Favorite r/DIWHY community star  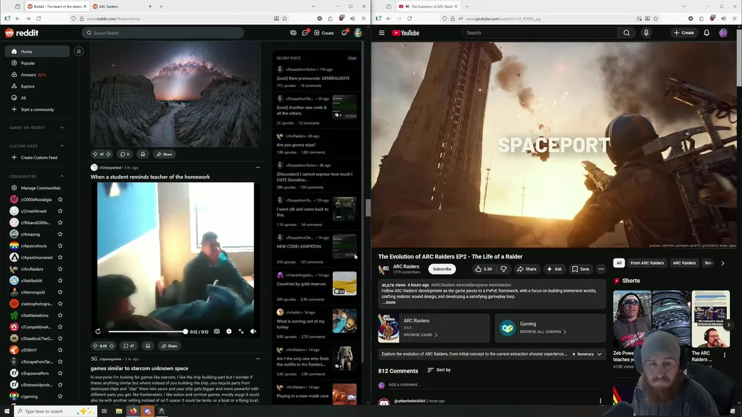(x=60, y=350)
